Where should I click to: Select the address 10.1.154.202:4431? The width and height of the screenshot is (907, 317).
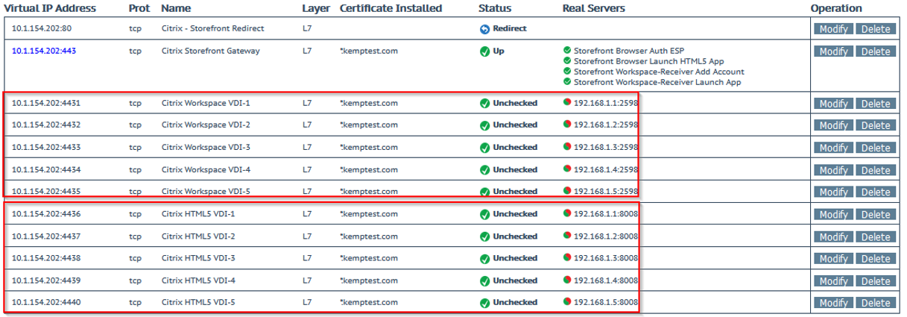click(46, 103)
